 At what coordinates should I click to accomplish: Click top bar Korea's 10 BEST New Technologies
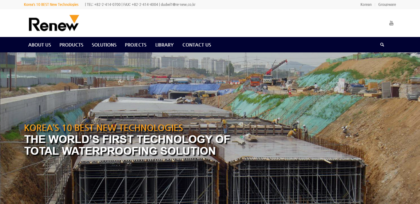tap(51, 5)
